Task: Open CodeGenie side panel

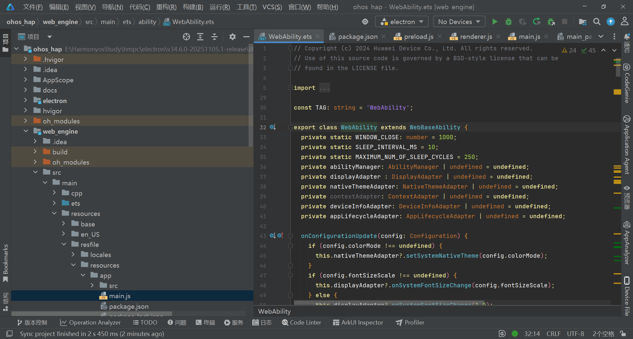Action: 627,83
